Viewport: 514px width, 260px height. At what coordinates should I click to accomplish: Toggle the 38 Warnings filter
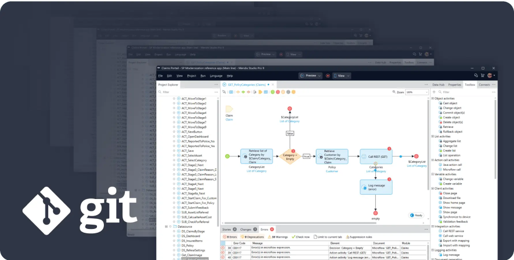pyautogui.click(x=278, y=236)
